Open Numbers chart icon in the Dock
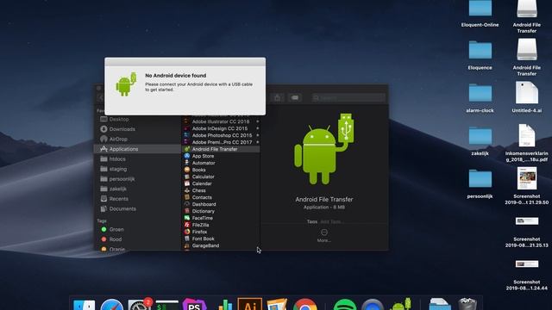Viewport: 552px width, 310px height. [224, 305]
